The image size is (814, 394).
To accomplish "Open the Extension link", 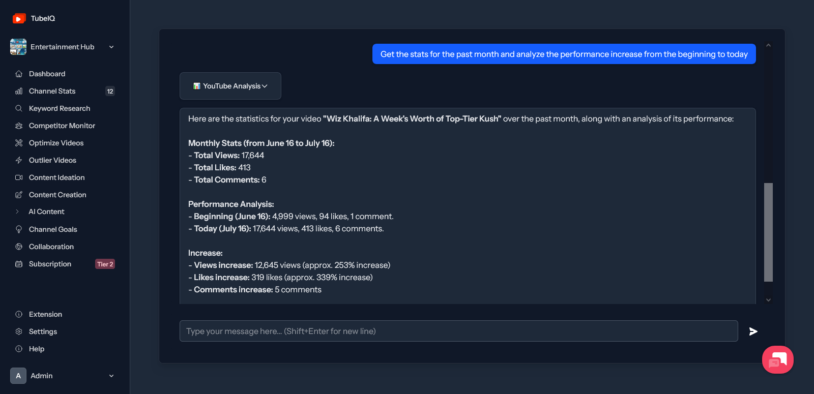I will click(45, 314).
